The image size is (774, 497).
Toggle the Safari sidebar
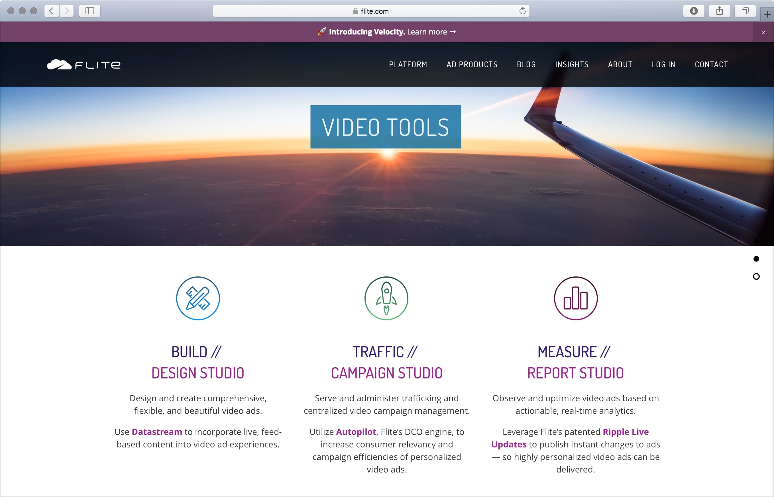coord(90,11)
